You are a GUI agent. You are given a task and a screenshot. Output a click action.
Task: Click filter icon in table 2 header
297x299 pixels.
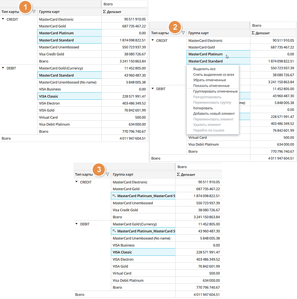[x=183, y=33]
